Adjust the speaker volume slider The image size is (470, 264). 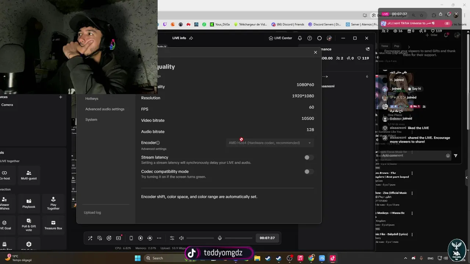click(200, 238)
